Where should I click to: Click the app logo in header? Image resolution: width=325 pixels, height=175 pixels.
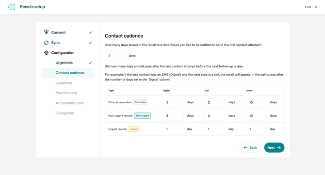pos(12,7)
